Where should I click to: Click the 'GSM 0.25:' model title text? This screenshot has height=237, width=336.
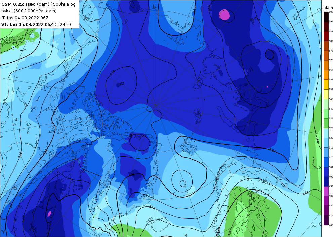pos(13,4)
